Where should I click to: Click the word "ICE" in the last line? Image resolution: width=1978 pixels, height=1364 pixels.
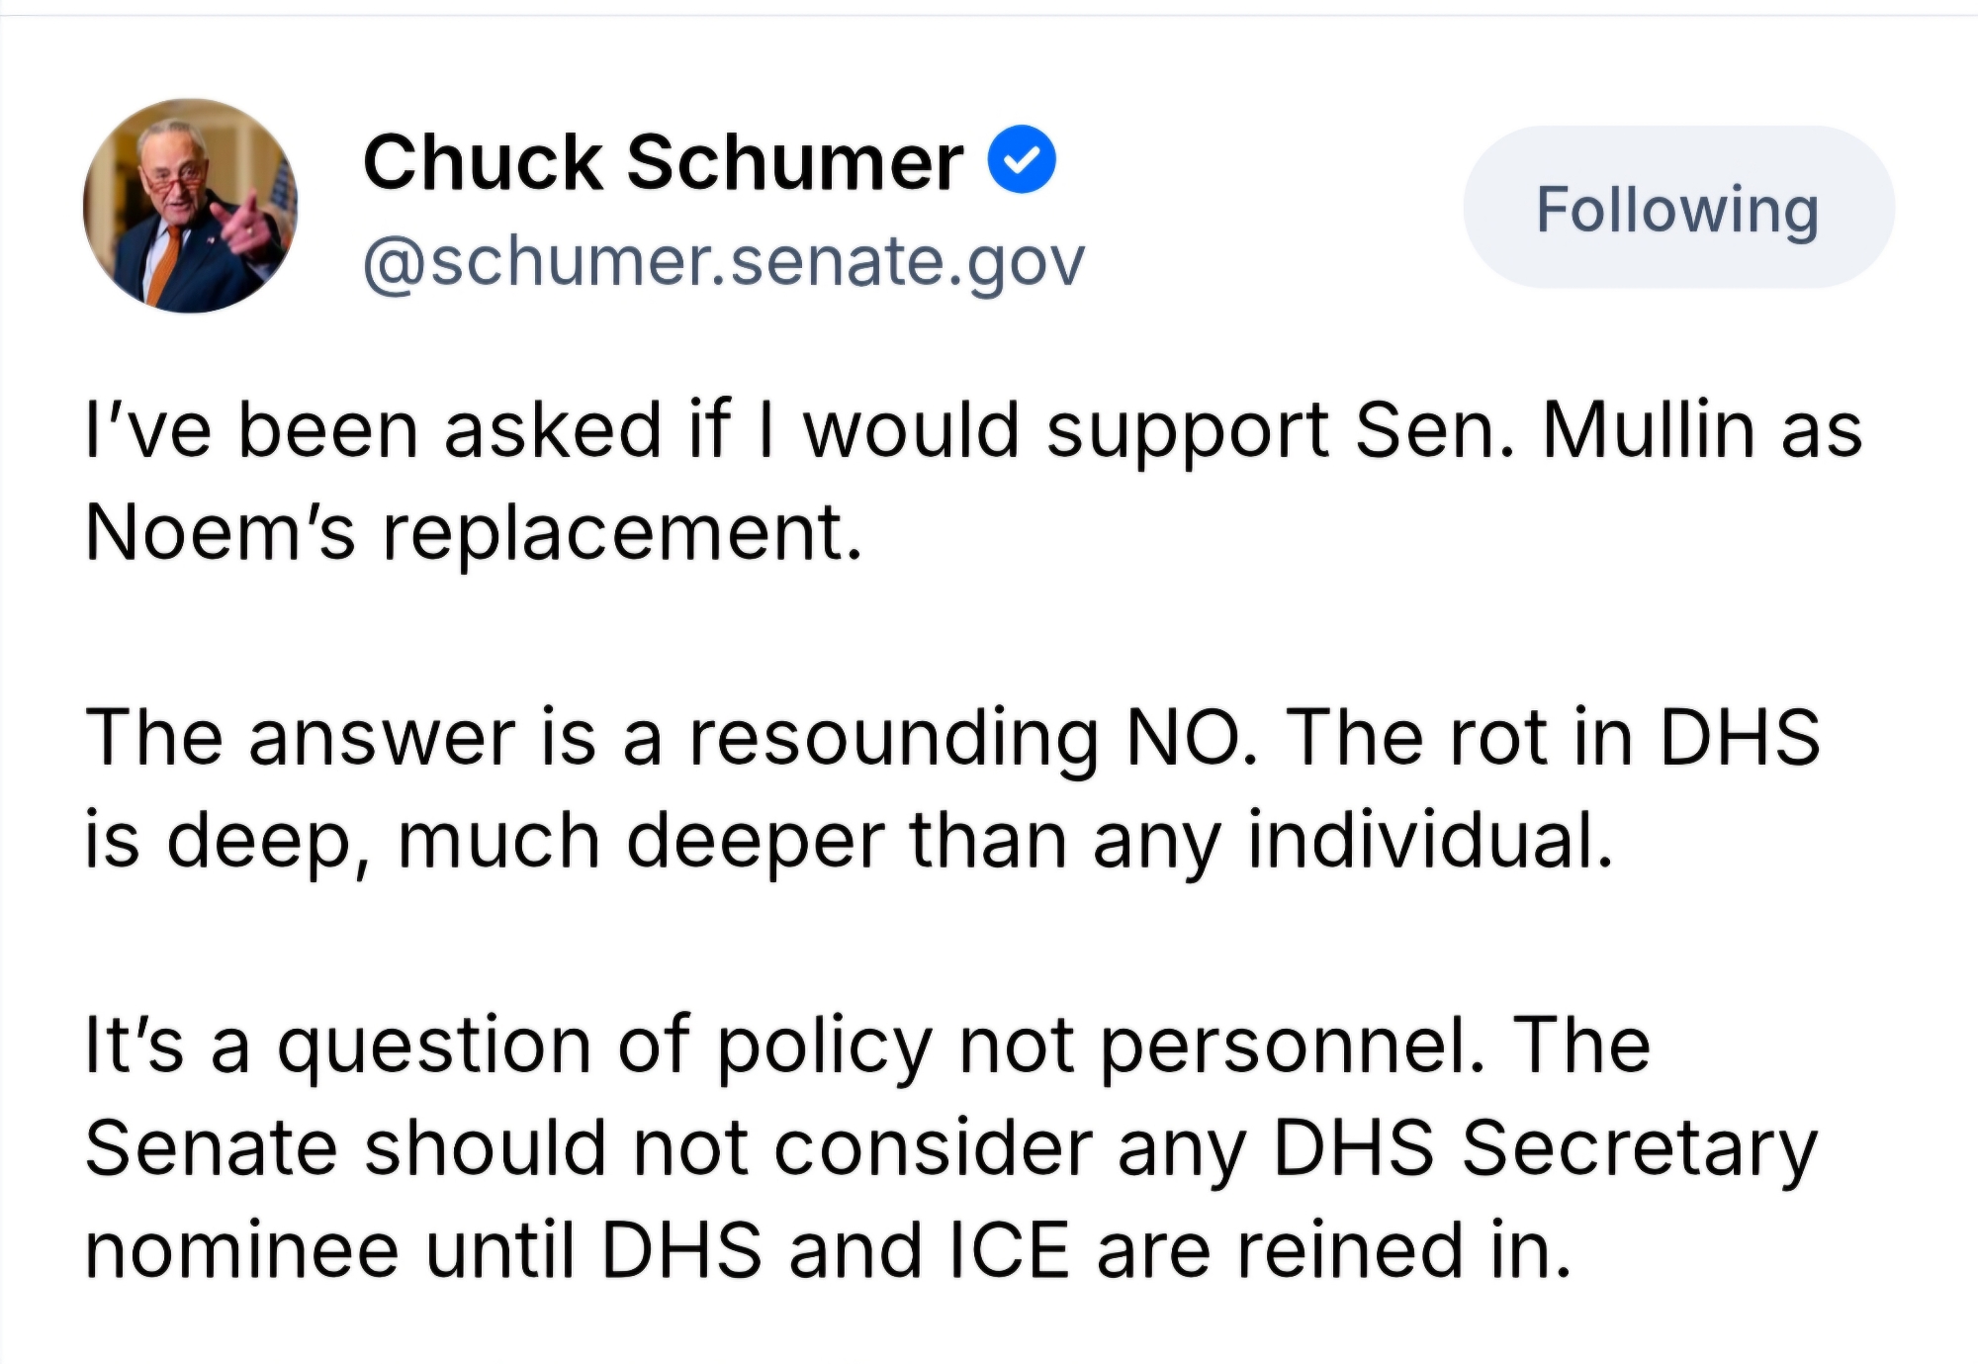click(x=1009, y=1250)
